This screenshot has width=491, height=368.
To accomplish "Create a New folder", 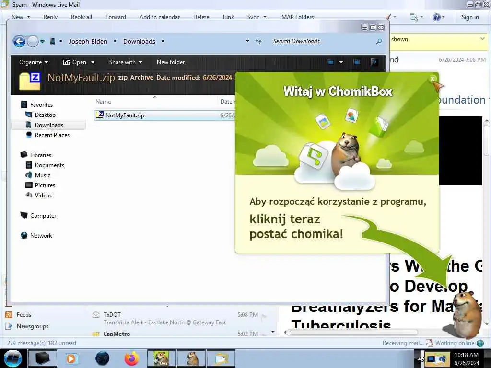I will pos(171,62).
